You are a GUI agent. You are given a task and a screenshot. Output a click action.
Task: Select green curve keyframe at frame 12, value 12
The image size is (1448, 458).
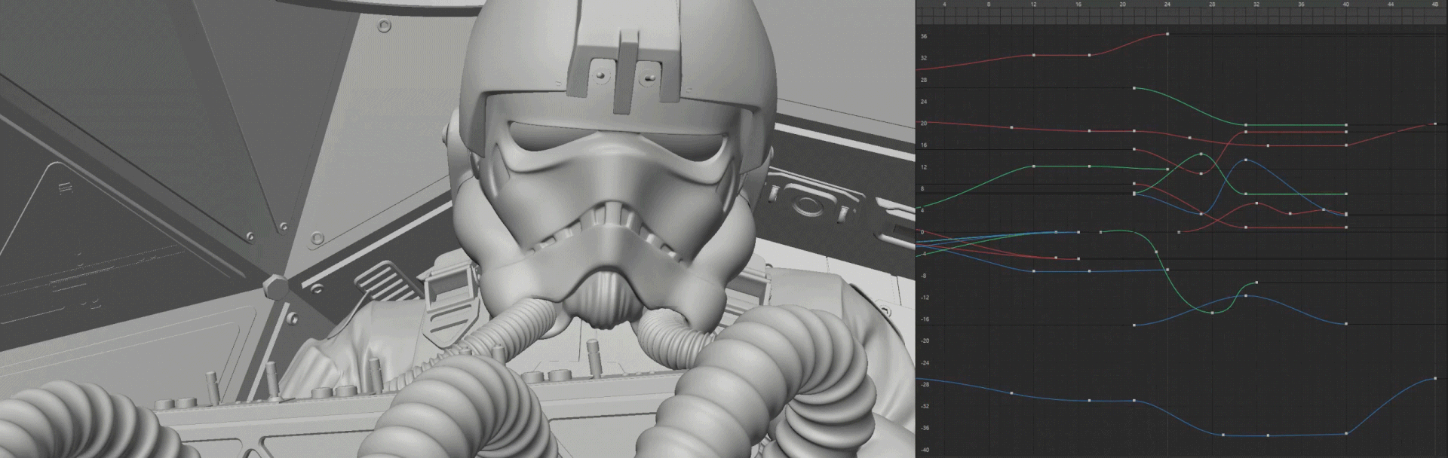(x=1033, y=166)
